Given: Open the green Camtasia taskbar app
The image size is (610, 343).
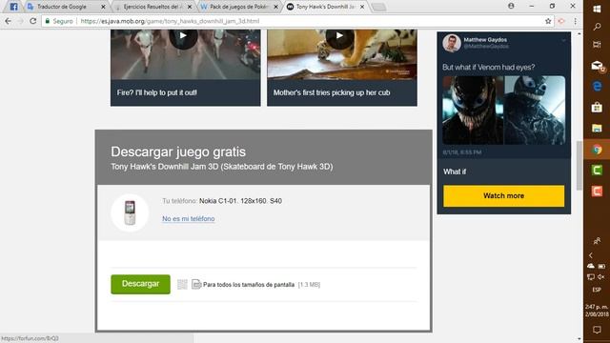Looking at the screenshot, I should click(x=597, y=170).
